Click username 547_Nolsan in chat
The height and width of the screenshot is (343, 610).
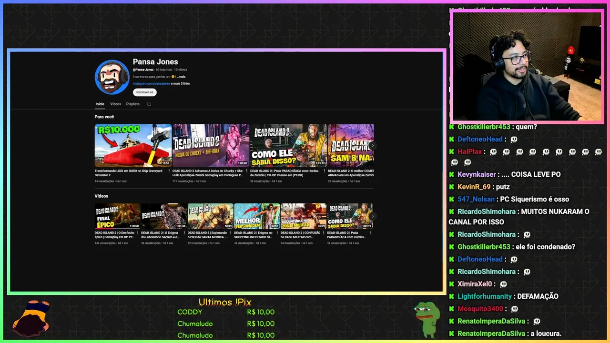pos(476,199)
